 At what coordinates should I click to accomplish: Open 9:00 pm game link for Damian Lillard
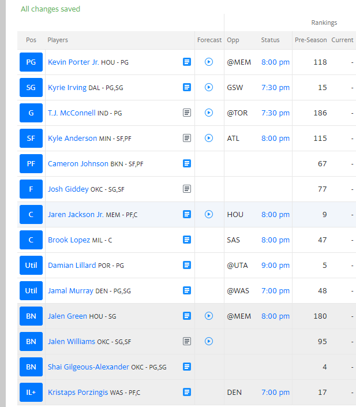click(x=275, y=266)
